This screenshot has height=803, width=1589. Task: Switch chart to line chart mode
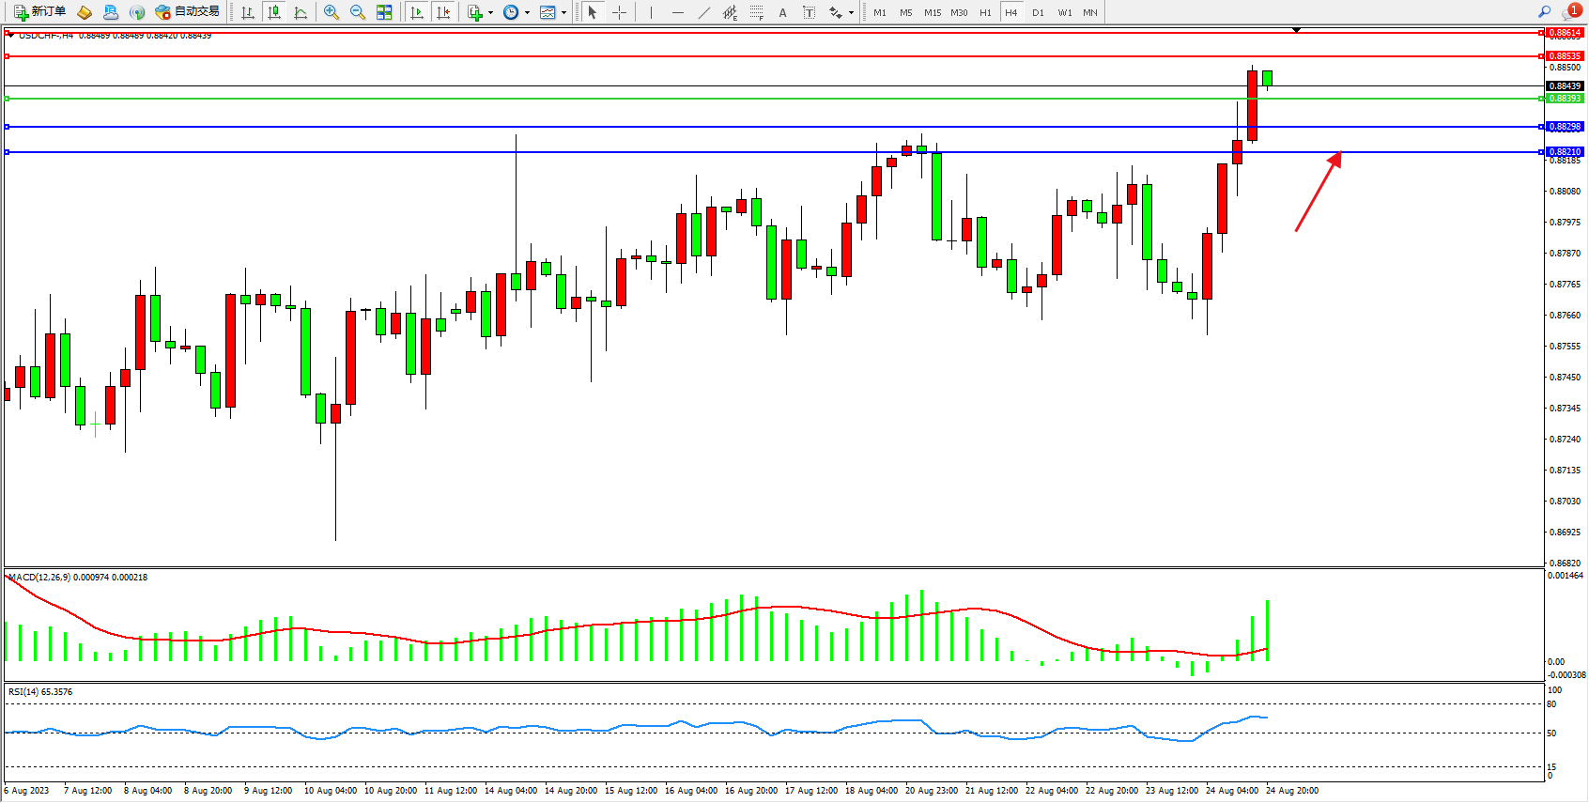[x=301, y=12]
